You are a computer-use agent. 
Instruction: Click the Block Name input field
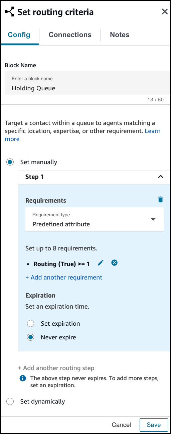[x=87, y=83]
